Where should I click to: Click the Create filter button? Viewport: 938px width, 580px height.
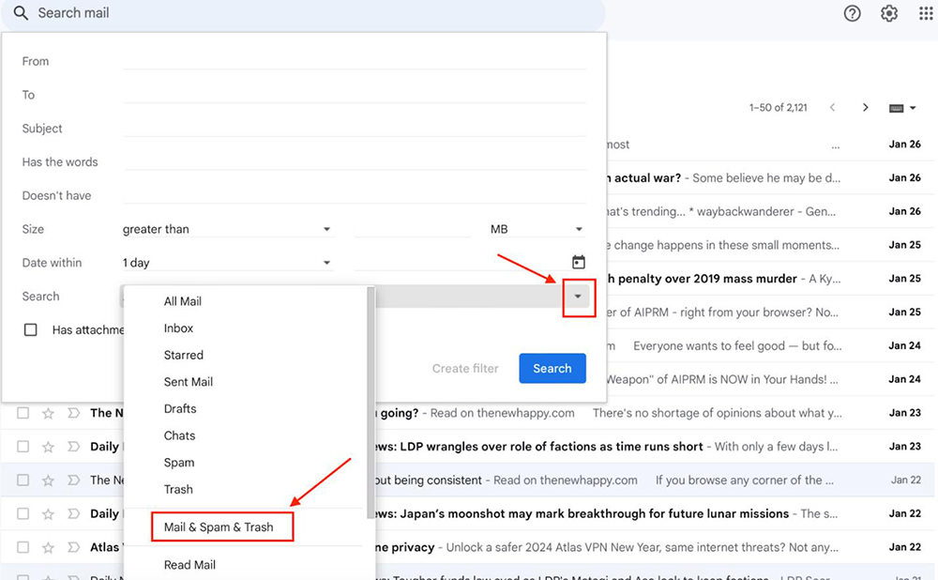coord(465,368)
